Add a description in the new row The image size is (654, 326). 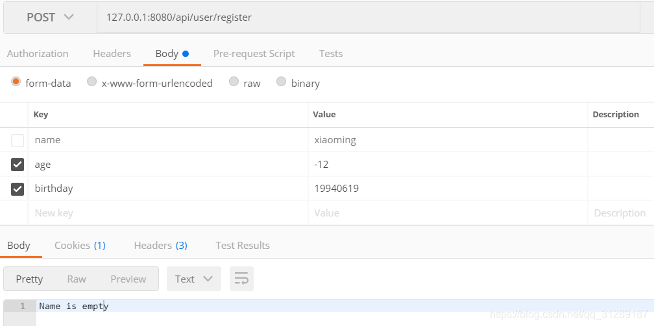coord(621,213)
